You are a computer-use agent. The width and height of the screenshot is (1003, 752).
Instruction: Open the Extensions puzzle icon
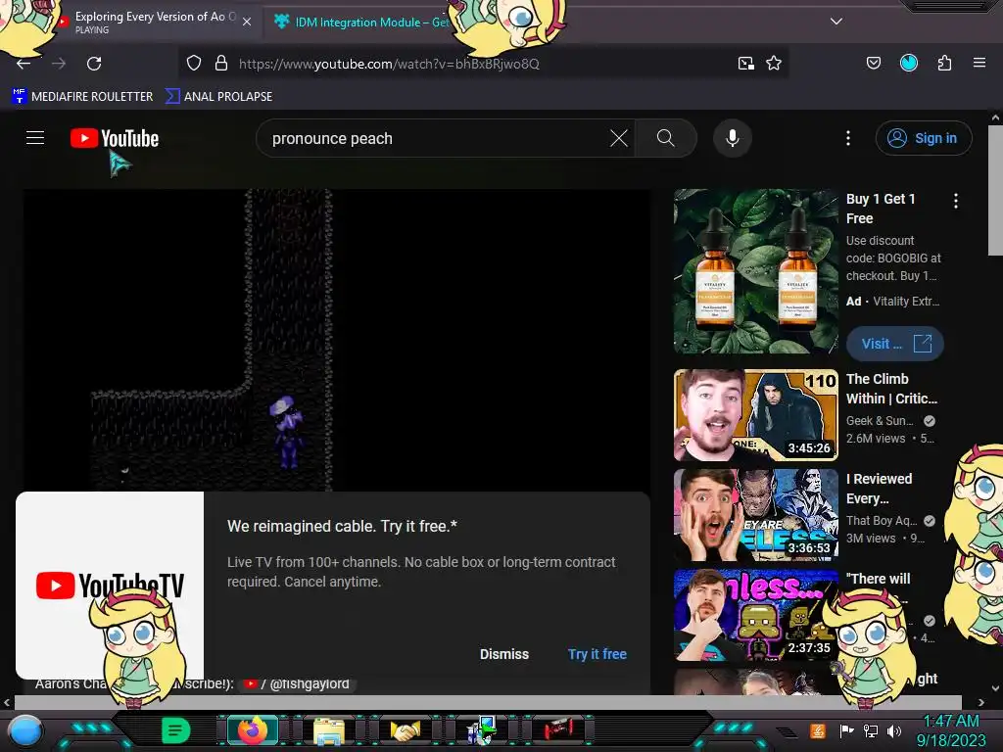(x=945, y=63)
